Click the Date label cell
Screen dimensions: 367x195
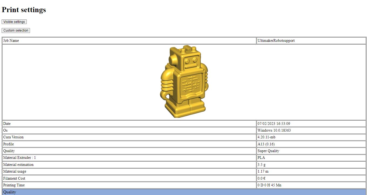coord(129,124)
